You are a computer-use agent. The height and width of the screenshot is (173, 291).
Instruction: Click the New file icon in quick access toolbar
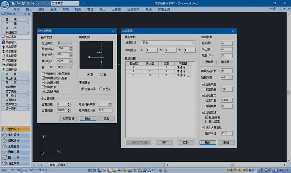point(13,3)
